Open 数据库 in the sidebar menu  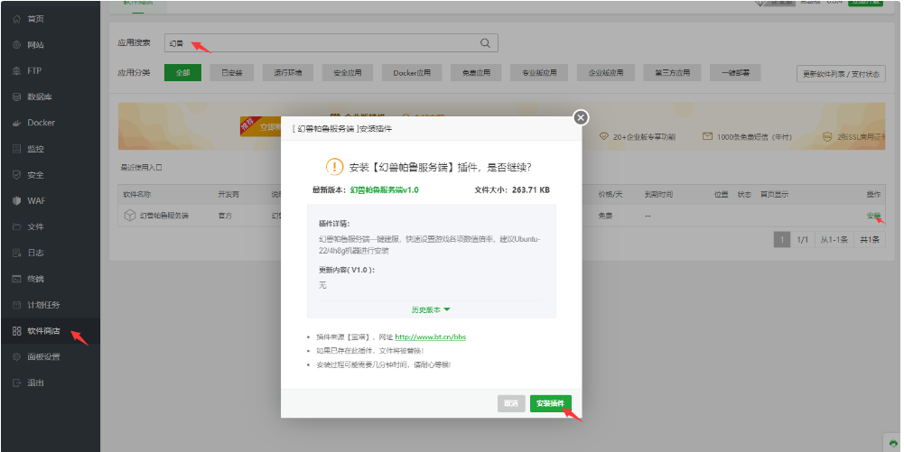click(40, 97)
